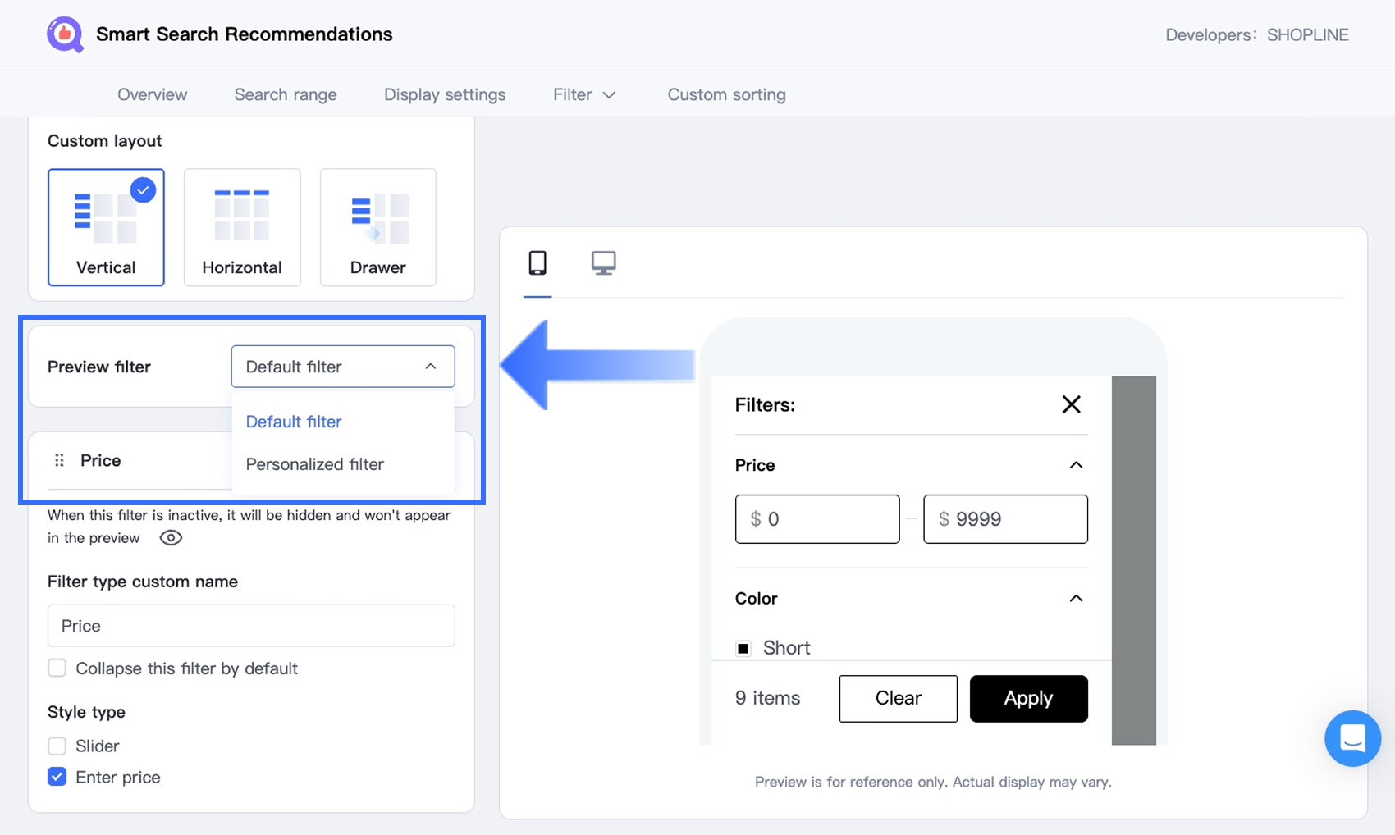This screenshot has height=835, width=1395.
Task: Enable the Slider style type
Action: click(57, 746)
